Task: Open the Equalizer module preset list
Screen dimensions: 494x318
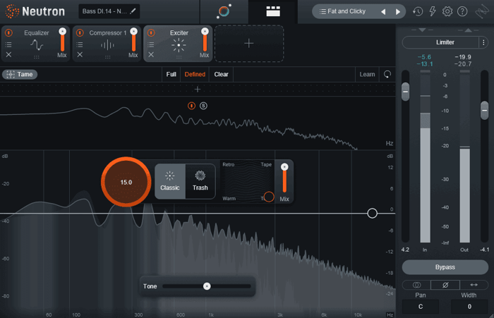Action: [8, 44]
